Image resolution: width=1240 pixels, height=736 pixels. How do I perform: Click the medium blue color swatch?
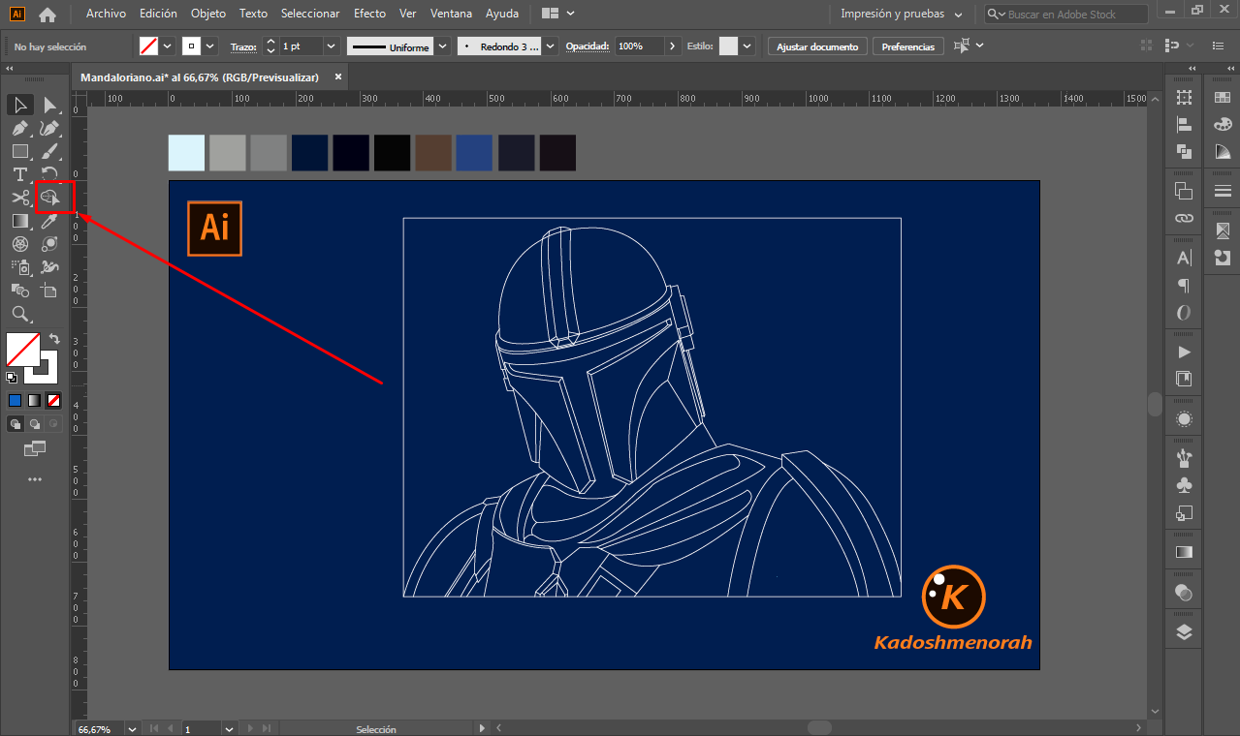(x=475, y=153)
